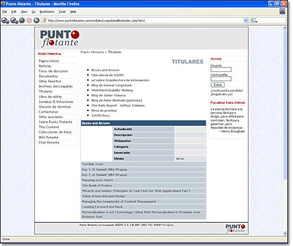Select Blog de Peter Merholz feed

point(117,100)
